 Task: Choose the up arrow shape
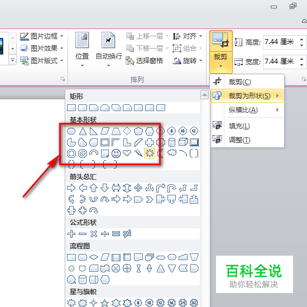pyautogui.click(x=94, y=188)
